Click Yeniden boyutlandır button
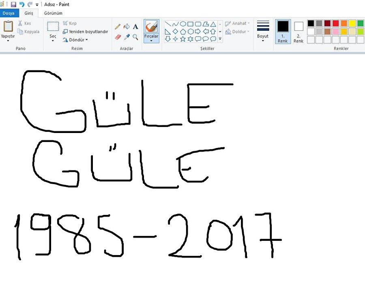Viewport: 365px width, 281px height. [x=86, y=32]
